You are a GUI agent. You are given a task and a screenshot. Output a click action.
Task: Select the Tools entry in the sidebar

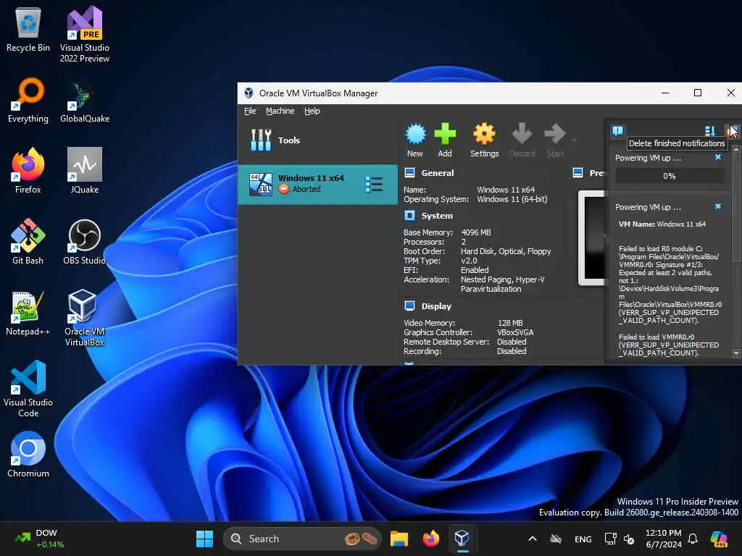coord(317,140)
